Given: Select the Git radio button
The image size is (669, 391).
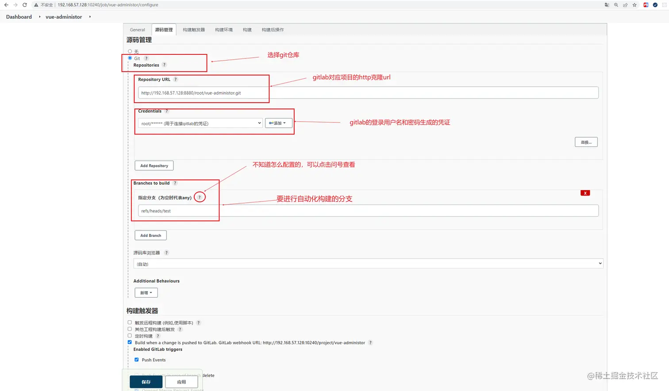Looking at the screenshot, I should [130, 58].
